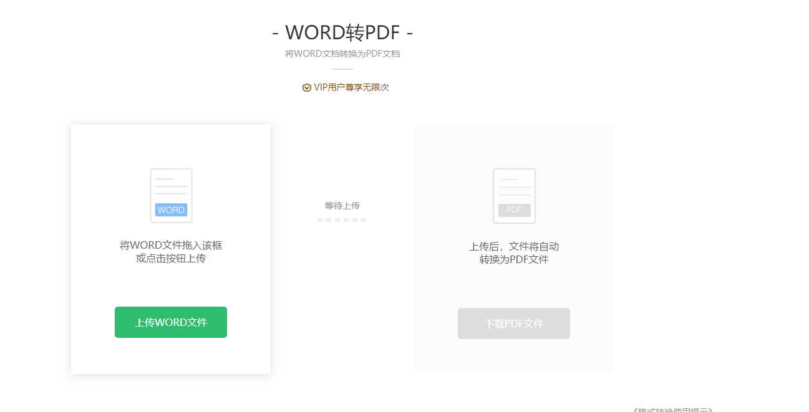Click the PDF file thumbnail in the output panel
This screenshot has height=412, width=809.
coord(513,195)
